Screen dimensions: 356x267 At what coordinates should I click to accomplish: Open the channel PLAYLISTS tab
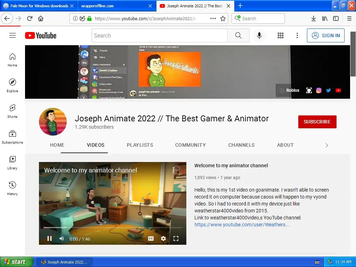pyautogui.click(x=140, y=145)
